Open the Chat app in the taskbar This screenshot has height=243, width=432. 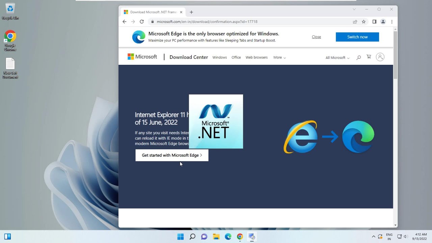tap(204, 237)
